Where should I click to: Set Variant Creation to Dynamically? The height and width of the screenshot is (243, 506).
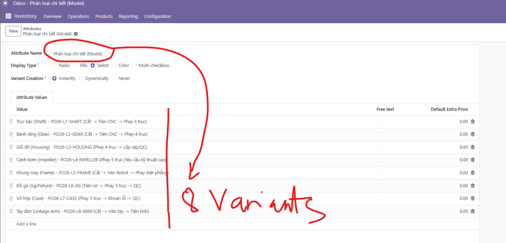pos(82,78)
